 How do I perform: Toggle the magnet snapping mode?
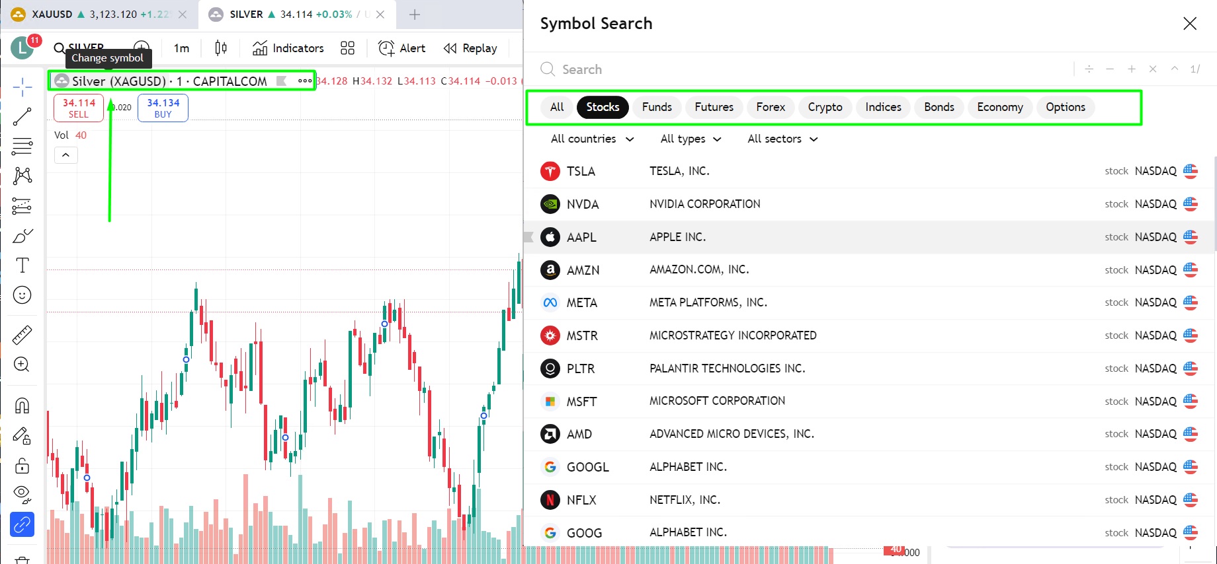(x=22, y=405)
